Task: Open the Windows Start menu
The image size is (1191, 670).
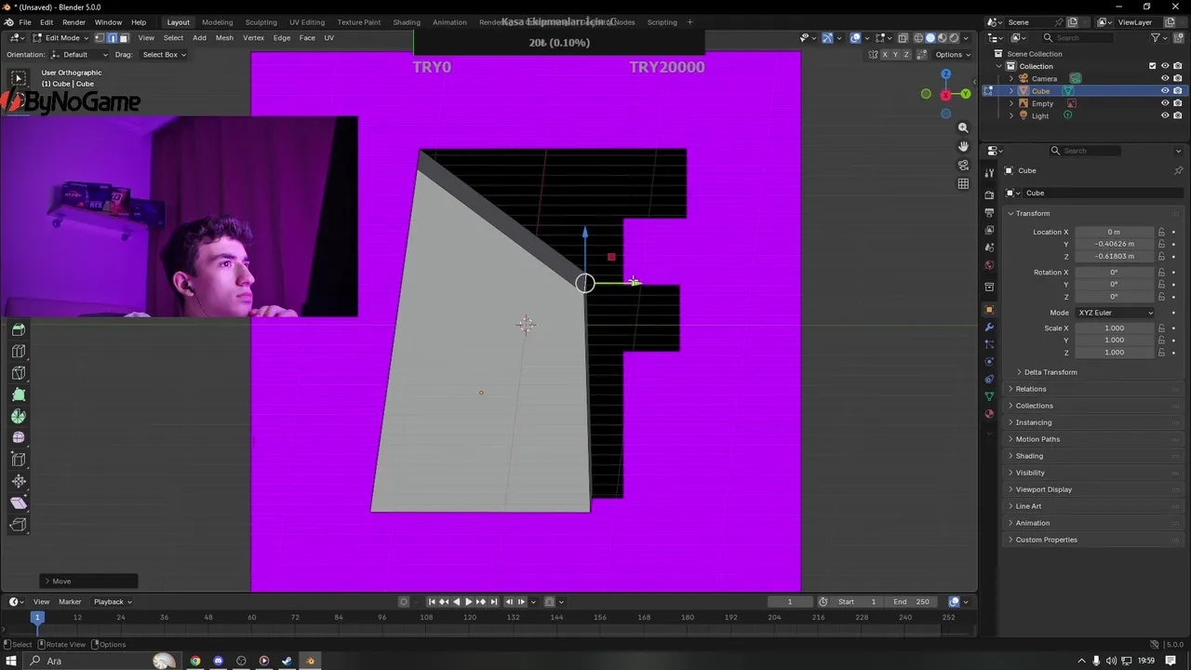Action: pos(12,661)
